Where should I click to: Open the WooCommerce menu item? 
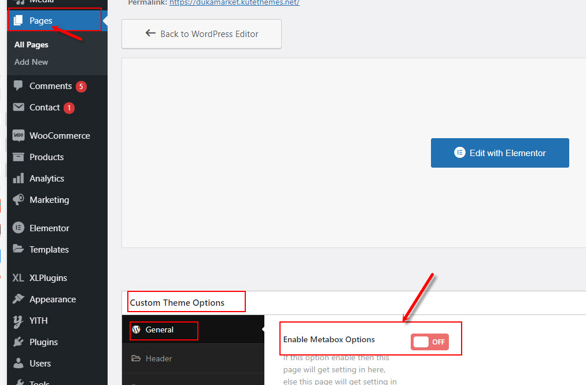[x=57, y=135]
